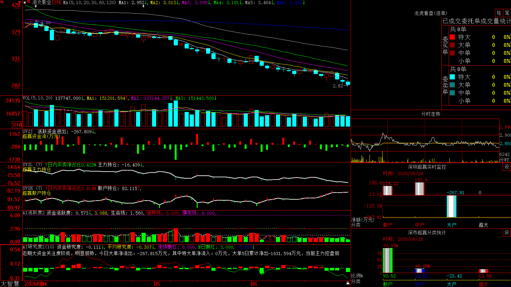Click the 428 price axis label
Viewport: 511px width, 287px height.
(16, 5)
